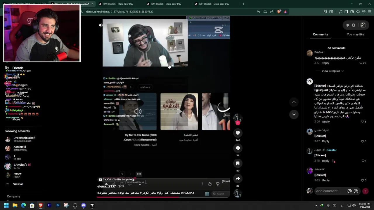Open the emoji picker in comment box
This screenshot has width=374, height=210.
coord(356,191)
